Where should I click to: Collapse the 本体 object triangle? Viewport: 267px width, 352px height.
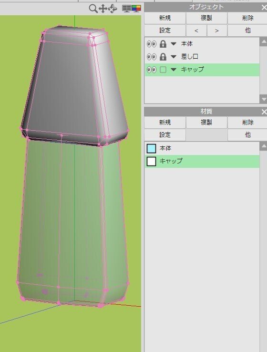(x=174, y=44)
